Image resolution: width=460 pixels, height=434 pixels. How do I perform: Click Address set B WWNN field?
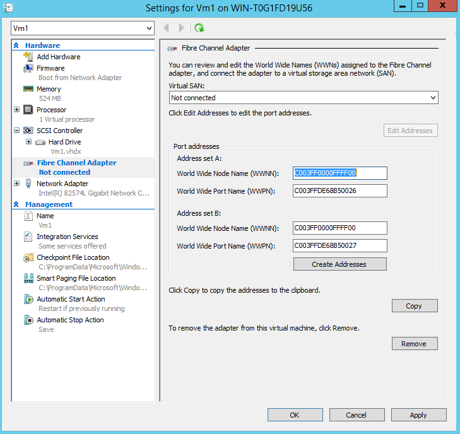(339, 228)
